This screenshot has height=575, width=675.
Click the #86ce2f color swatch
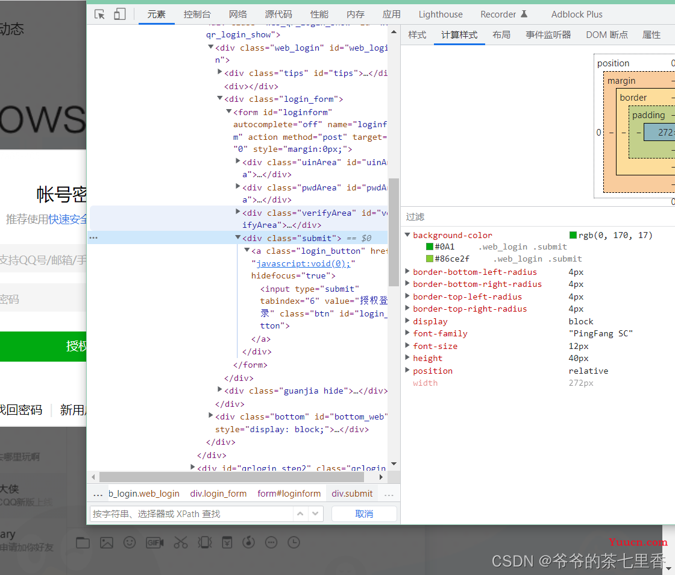[x=430, y=259]
